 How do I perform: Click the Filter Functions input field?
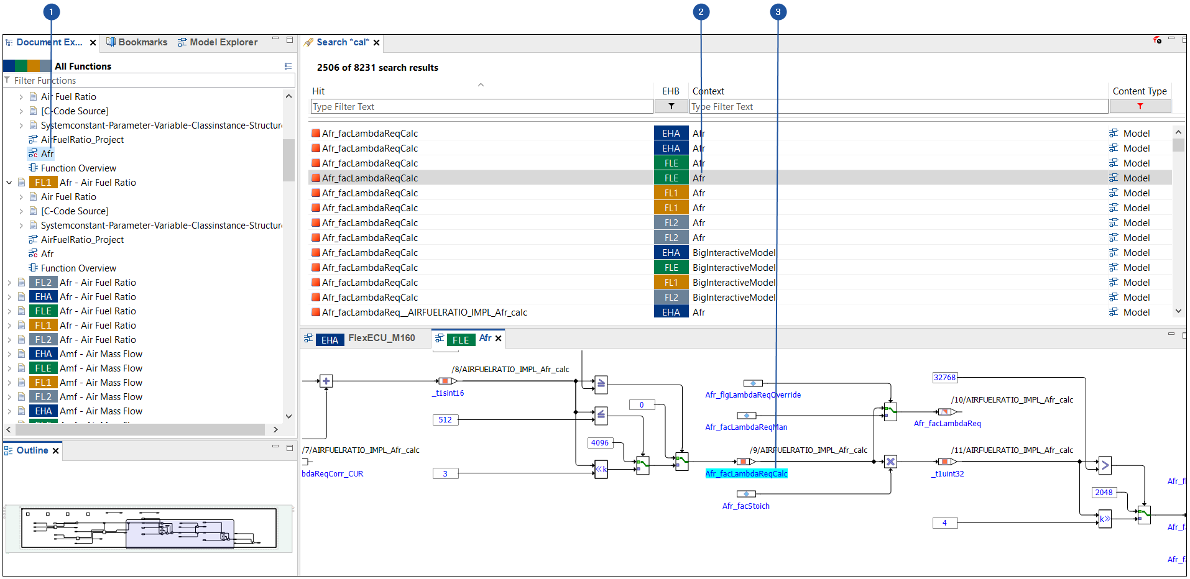tap(149, 81)
